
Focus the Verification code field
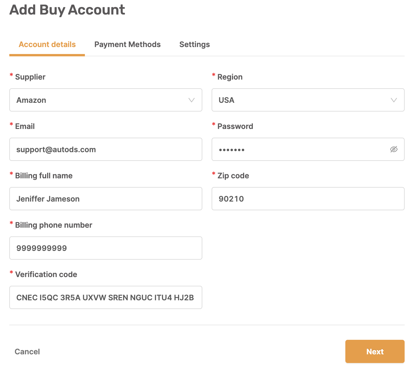106,297
